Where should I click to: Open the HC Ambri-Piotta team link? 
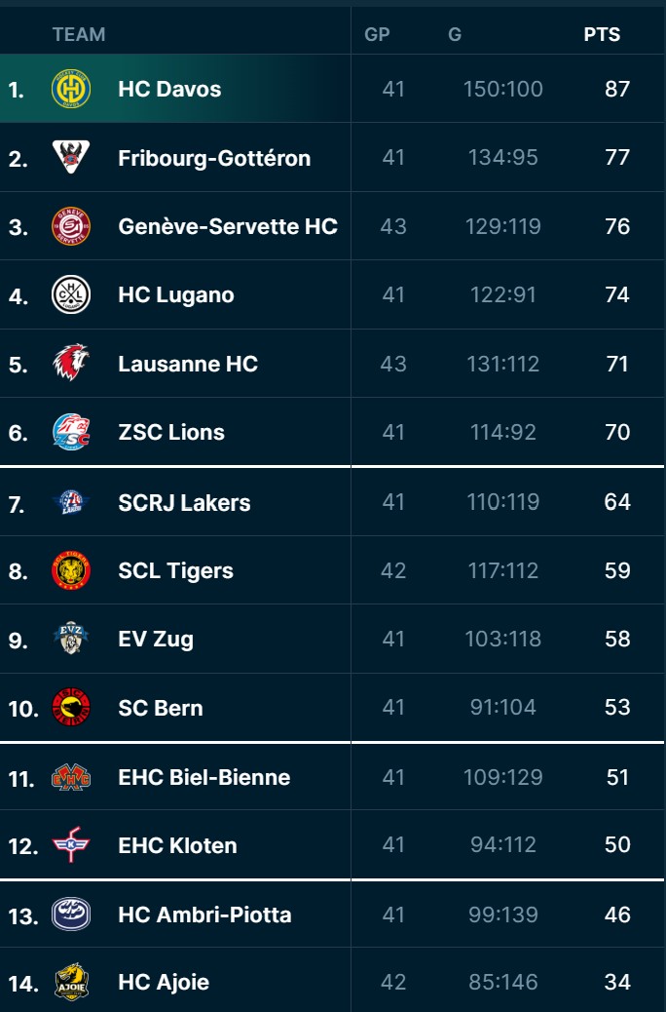[204, 915]
